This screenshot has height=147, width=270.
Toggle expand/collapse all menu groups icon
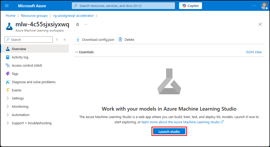coord(57,40)
